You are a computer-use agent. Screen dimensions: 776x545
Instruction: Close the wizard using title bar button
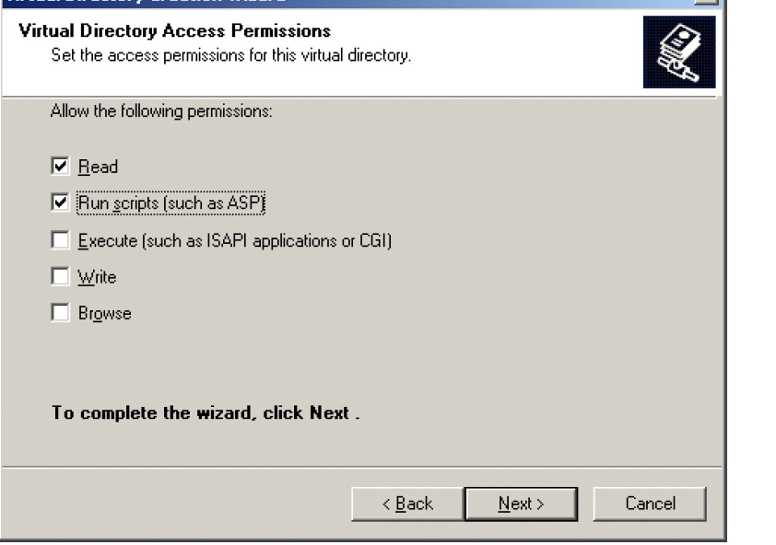click(x=708, y=3)
